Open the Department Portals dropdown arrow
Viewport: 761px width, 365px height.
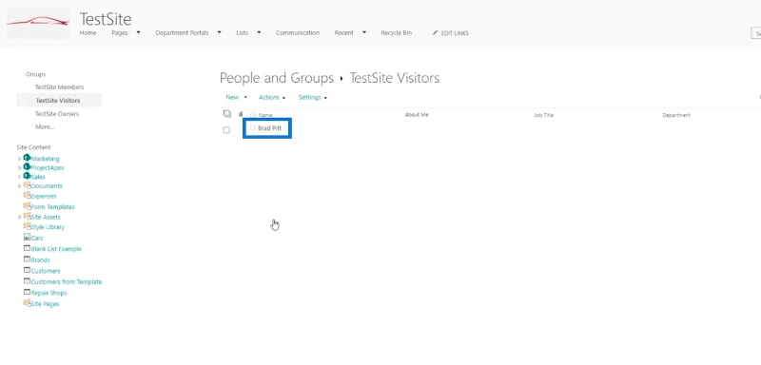(x=219, y=32)
